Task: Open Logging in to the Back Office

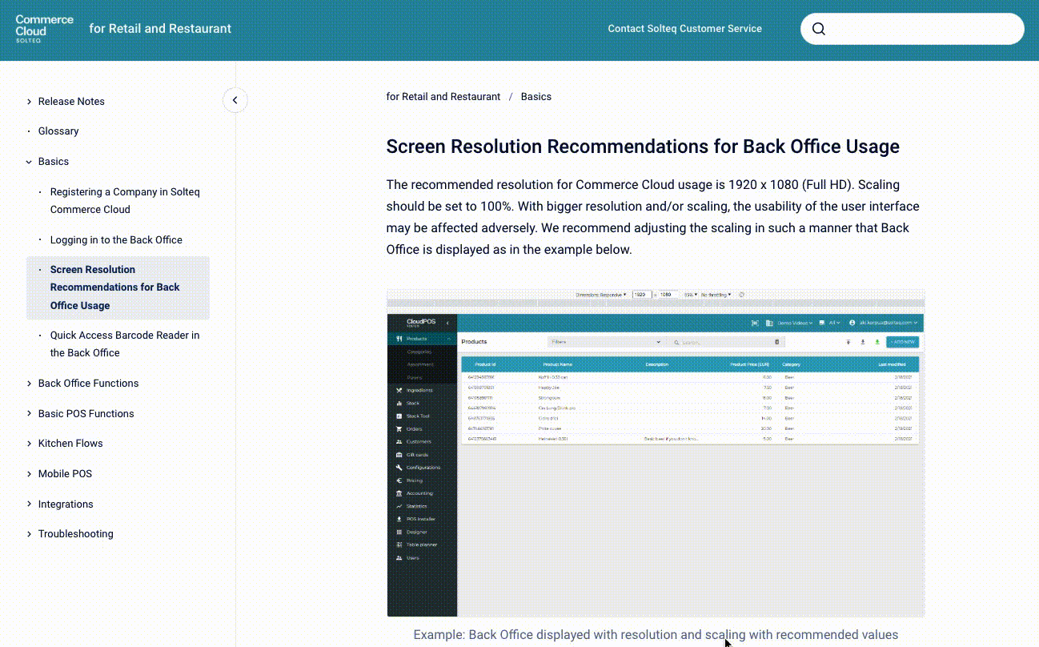Action: click(x=116, y=240)
